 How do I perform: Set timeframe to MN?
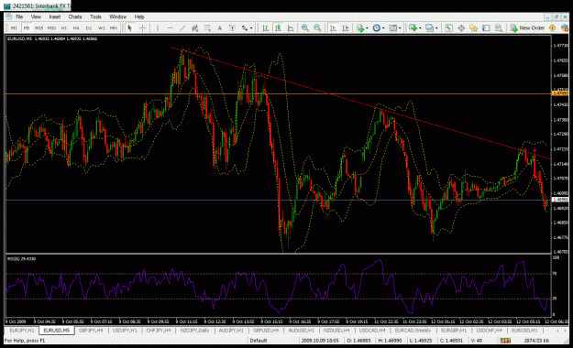(114, 28)
